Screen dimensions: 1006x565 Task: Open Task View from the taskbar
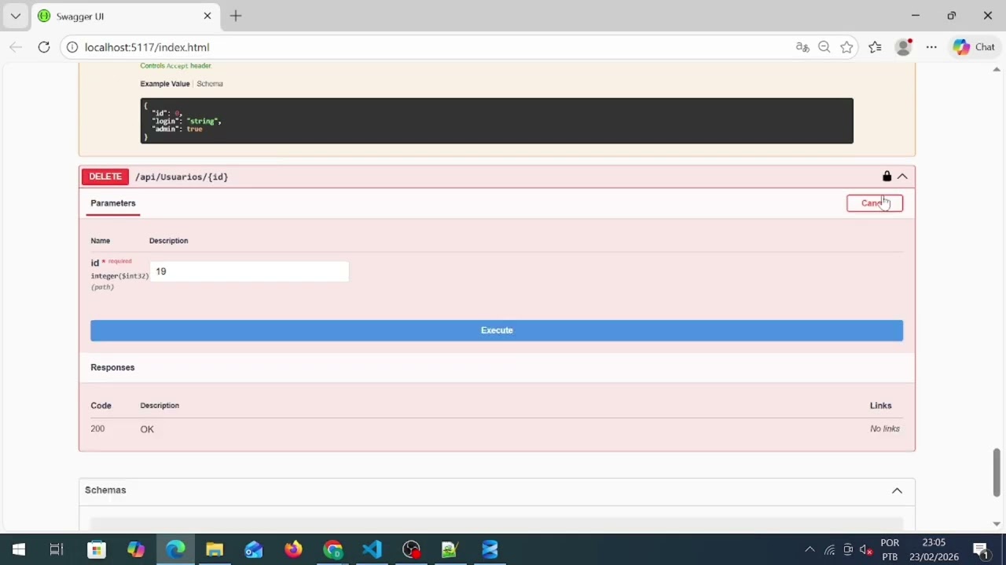point(57,549)
